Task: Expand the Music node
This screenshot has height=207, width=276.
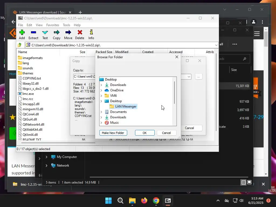Action: [101, 123]
